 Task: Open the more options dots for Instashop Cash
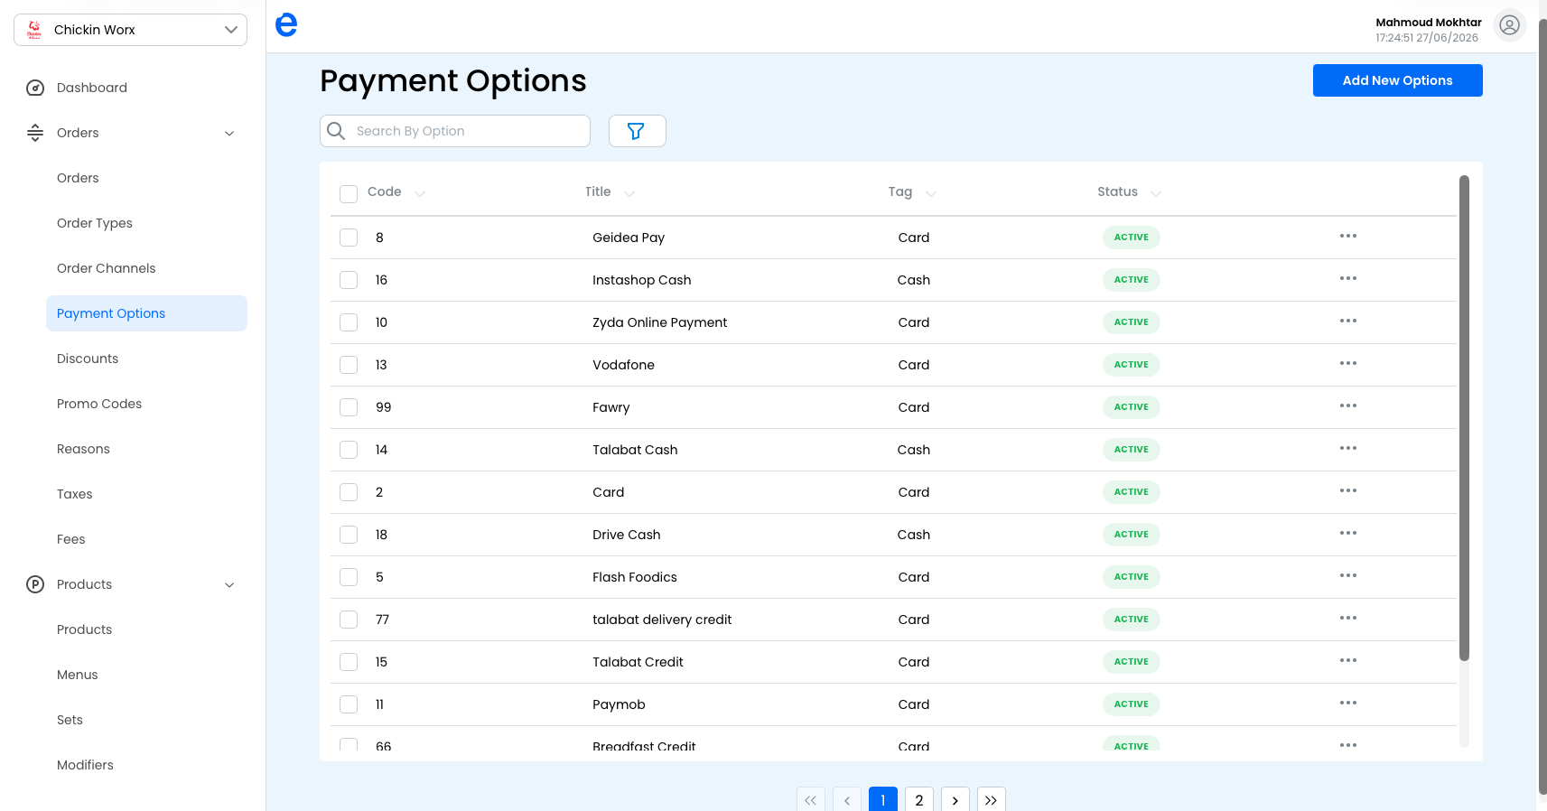(1348, 278)
